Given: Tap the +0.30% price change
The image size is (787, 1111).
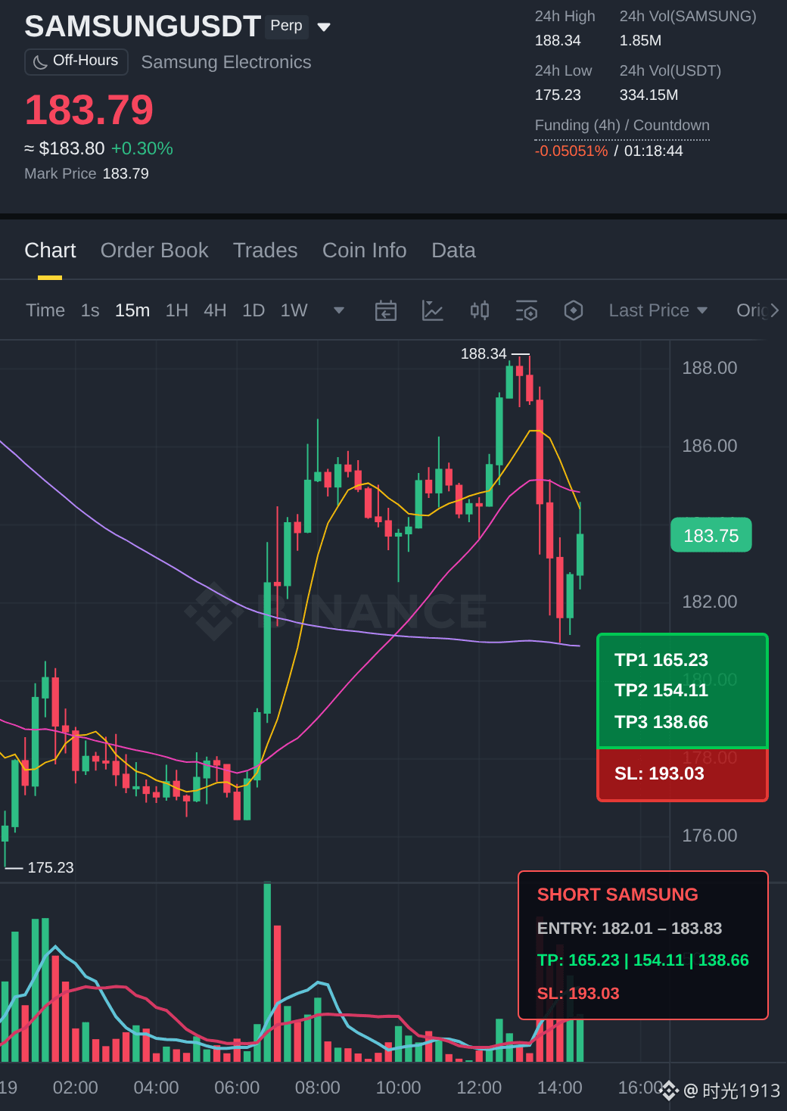Looking at the screenshot, I should coord(142,148).
